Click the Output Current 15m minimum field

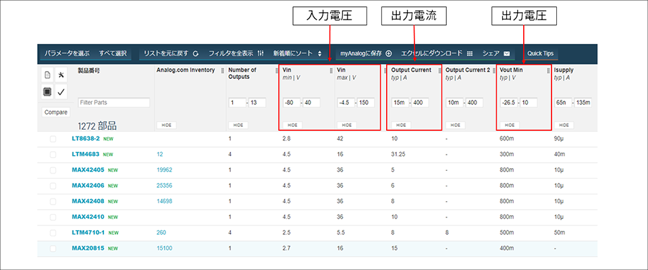(400, 103)
